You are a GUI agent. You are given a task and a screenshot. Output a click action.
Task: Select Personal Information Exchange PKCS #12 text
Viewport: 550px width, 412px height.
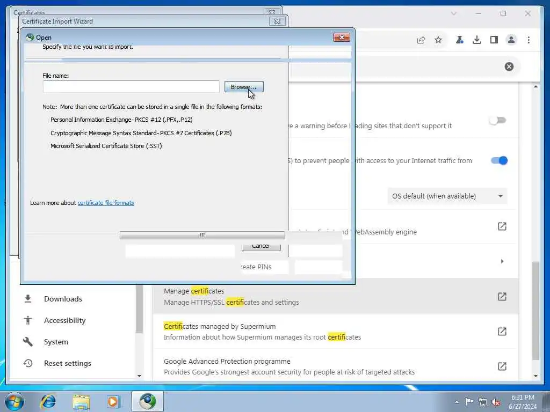point(121,120)
